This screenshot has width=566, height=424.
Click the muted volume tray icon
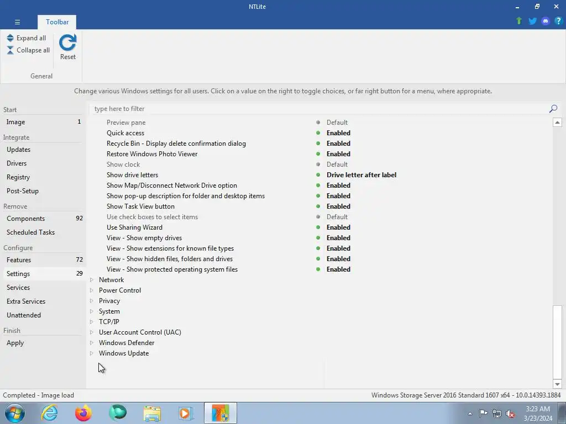510,414
